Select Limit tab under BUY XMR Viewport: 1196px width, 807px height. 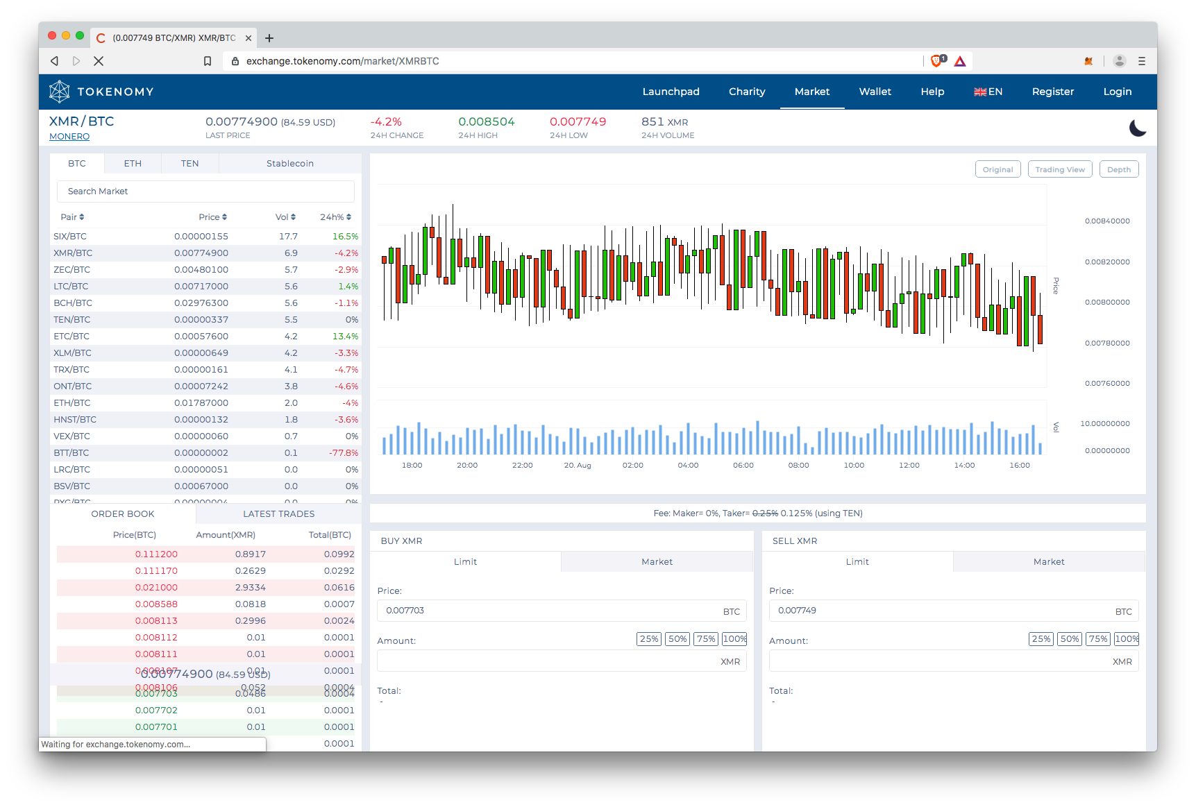pos(465,562)
